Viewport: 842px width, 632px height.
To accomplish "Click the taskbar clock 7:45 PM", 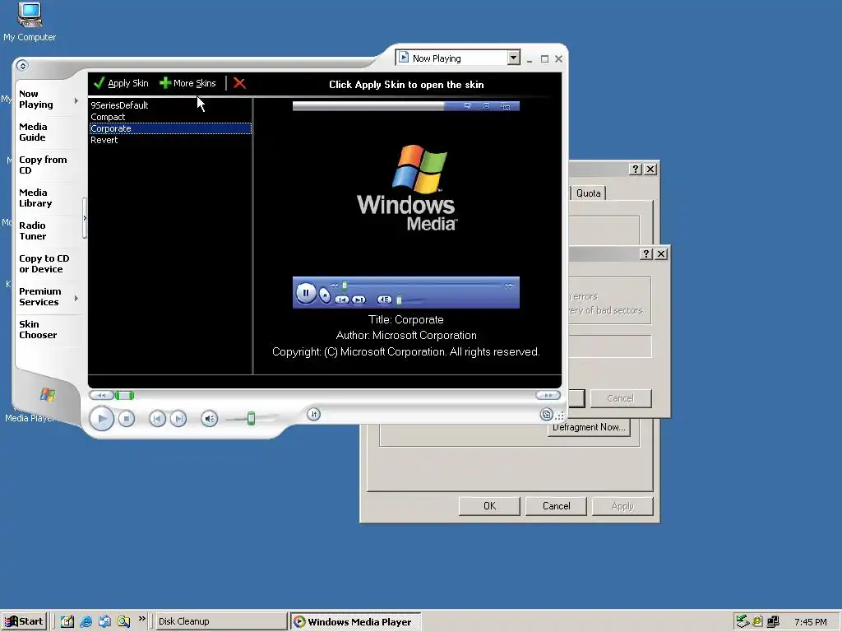I will tap(811, 622).
